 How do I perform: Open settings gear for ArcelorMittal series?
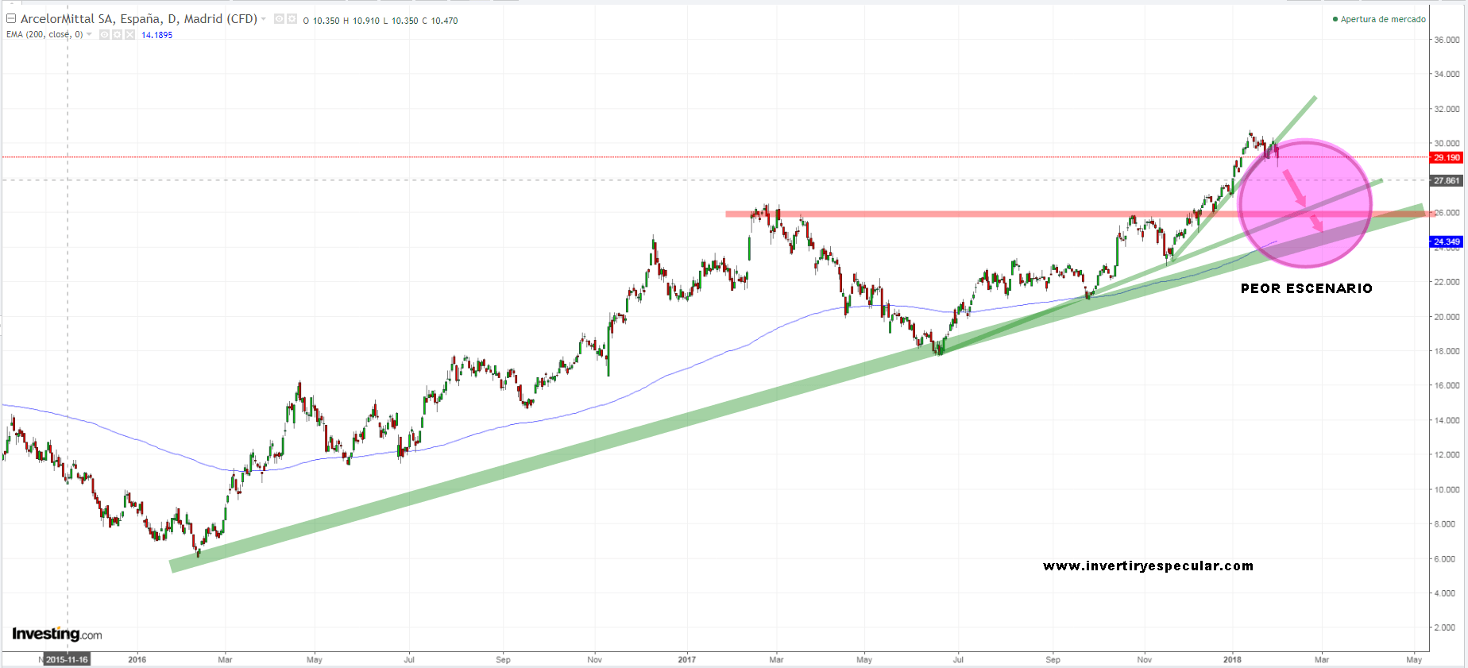292,19
